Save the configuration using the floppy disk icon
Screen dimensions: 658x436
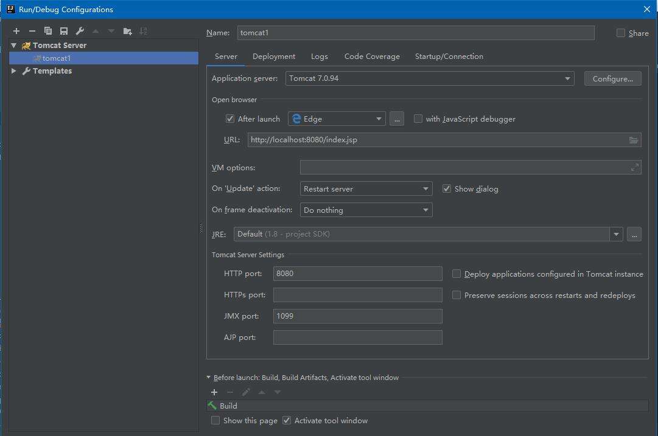point(64,31)
